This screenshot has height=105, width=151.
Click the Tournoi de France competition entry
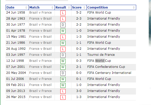(101, 55)
